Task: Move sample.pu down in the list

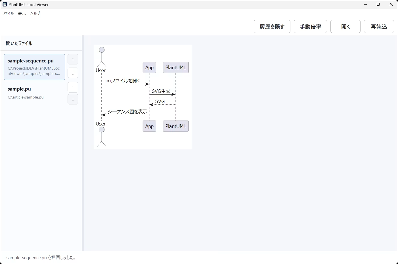Action: 73,99
